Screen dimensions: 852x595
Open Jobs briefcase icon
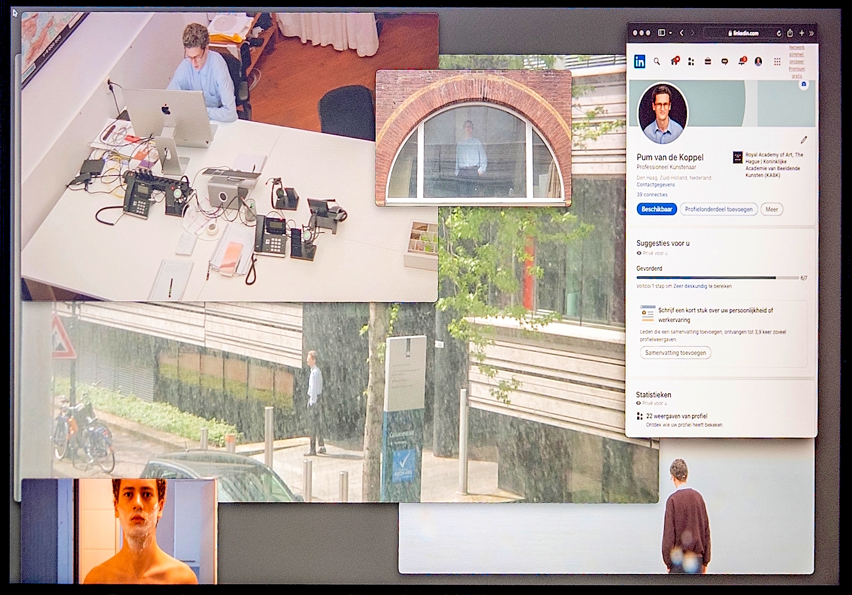(x=707, y=61)
